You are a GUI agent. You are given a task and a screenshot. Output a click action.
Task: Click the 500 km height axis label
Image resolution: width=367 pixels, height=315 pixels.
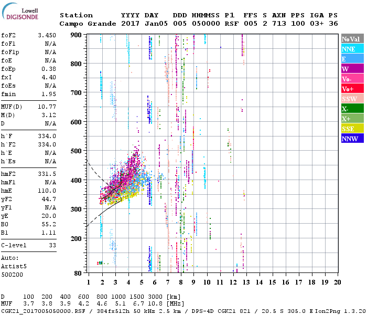76,151
